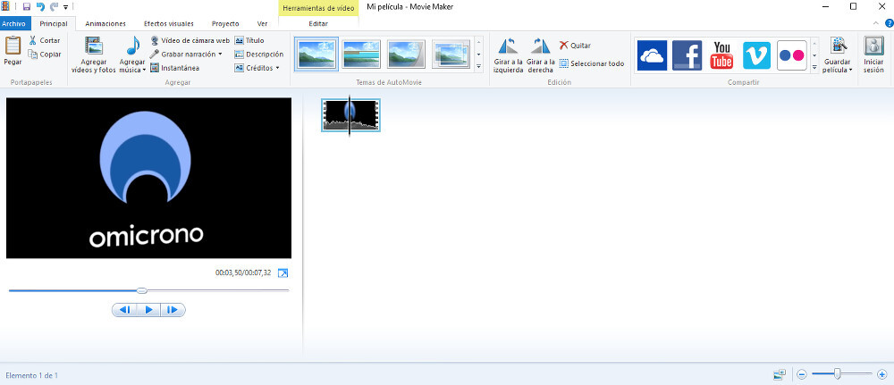Insert a Título clip
The height and width of the screenshot is (385, 894).
pyautogui.click(x=249, y=40)
